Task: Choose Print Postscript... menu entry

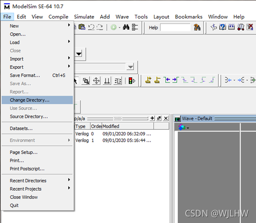Action: pos(37,169)
